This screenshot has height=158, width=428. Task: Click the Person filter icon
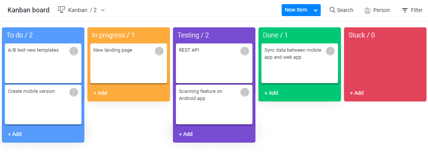[367, 10]
